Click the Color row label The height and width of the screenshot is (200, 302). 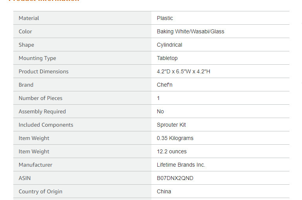(x=25, y=31)
